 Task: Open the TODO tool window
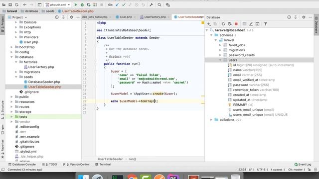click(49, 165)
